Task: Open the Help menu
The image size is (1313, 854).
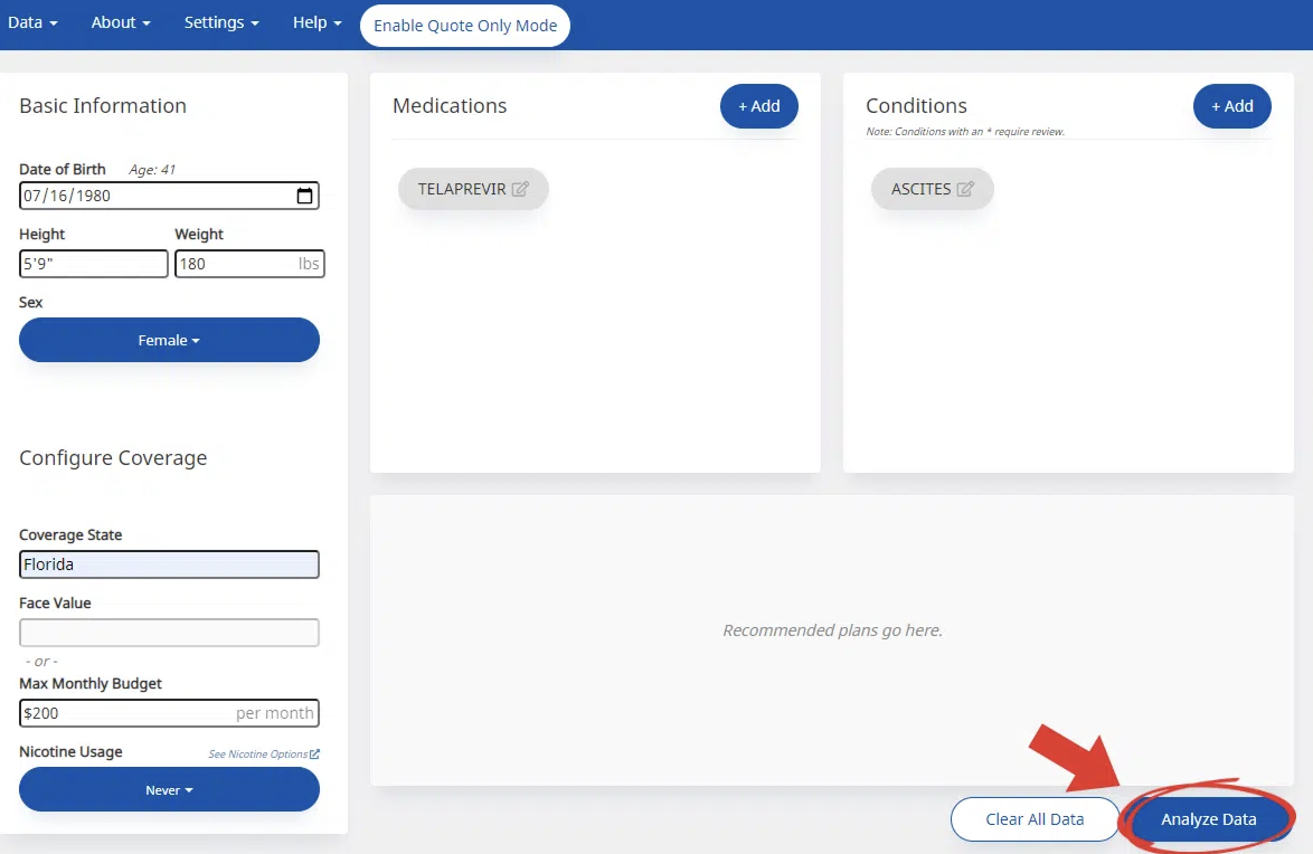Action: tap(317, 22)
